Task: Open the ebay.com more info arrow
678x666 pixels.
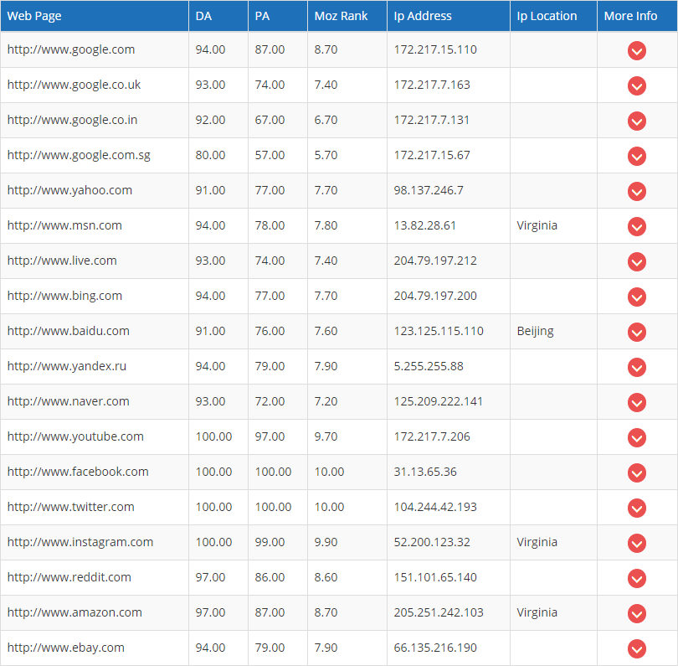Action: click(x=636, y=648)
